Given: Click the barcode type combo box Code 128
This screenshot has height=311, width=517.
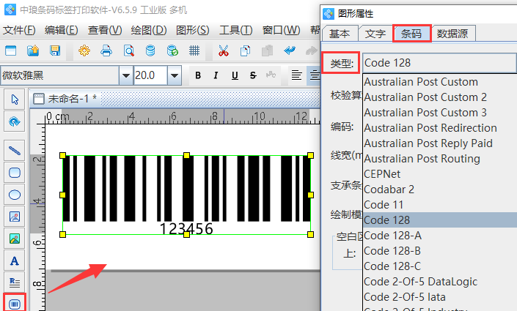Looking at the screenshot, I should pos(439,63).
